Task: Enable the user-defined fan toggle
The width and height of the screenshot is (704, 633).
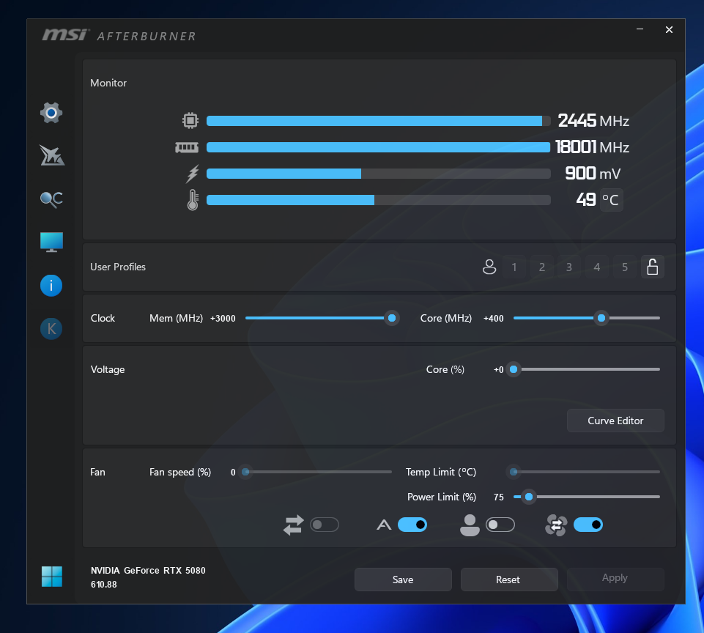Action: [x=500, y=525]
